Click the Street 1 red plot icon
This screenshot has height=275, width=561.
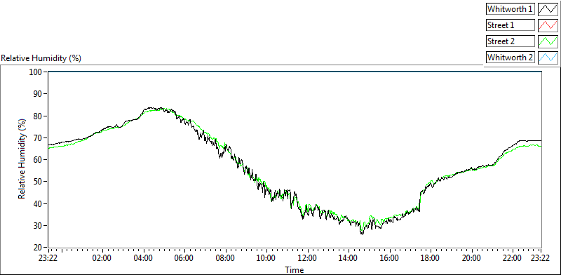pyautogui.click(x=548, y=25)
